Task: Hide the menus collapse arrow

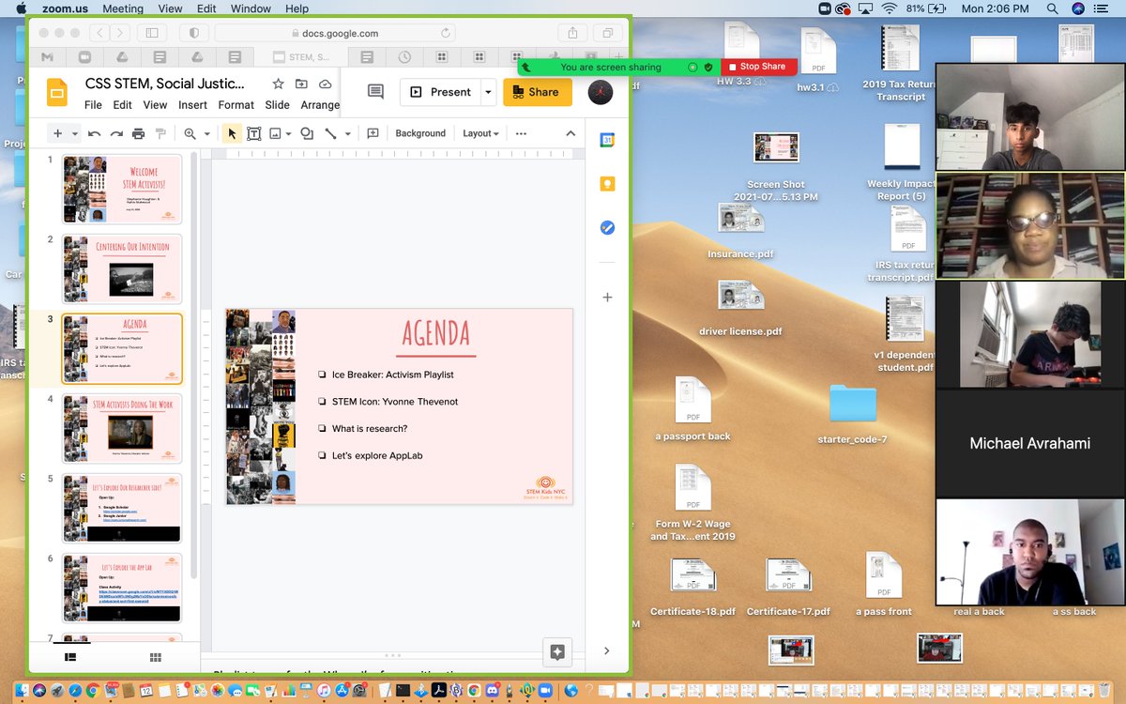Action: point(570,133)
